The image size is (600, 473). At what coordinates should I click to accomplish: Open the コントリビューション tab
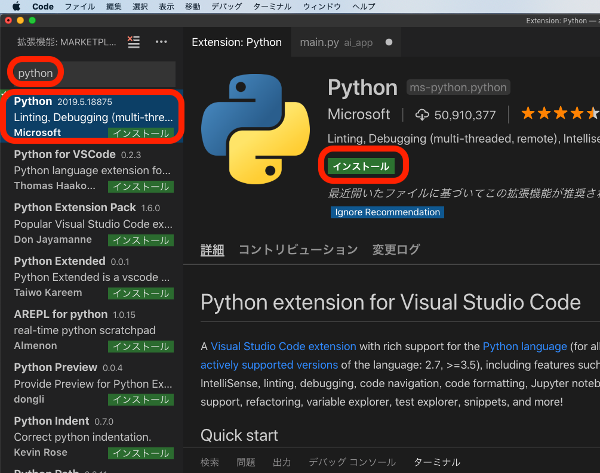pyautogui.click(x=297, y=249)
